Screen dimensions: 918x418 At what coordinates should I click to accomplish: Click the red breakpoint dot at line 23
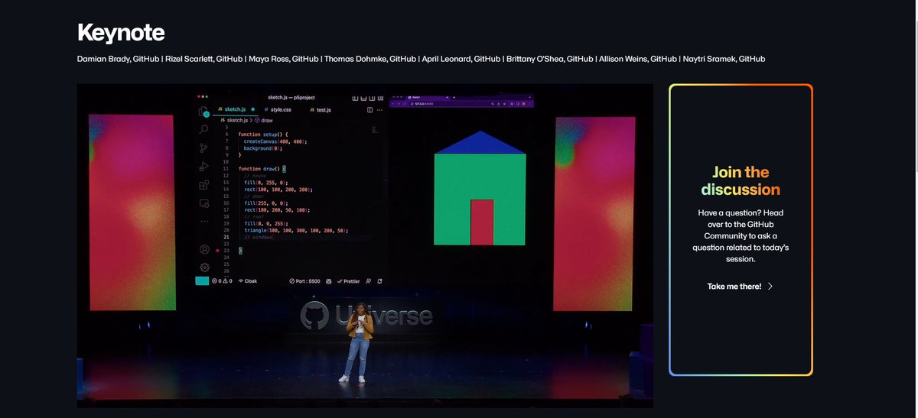pyautogui.click(x=218, y=251)
